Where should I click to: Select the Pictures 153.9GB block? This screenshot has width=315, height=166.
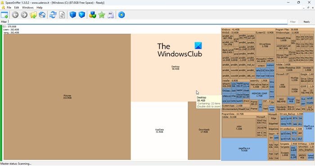[x=67, y=97]
